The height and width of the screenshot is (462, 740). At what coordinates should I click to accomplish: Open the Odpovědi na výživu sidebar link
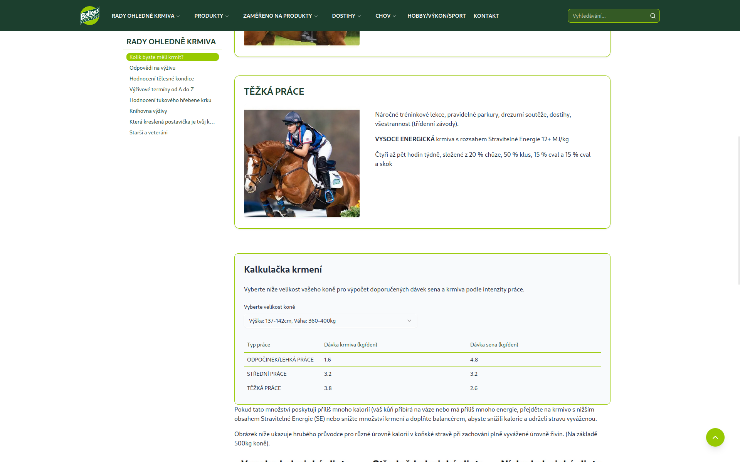click(152, 67)
